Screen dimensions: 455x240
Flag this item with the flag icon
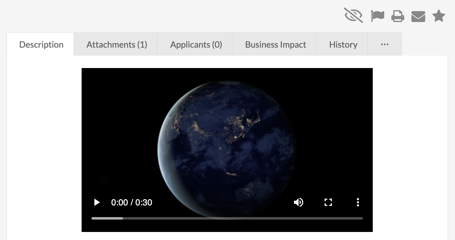377,16
